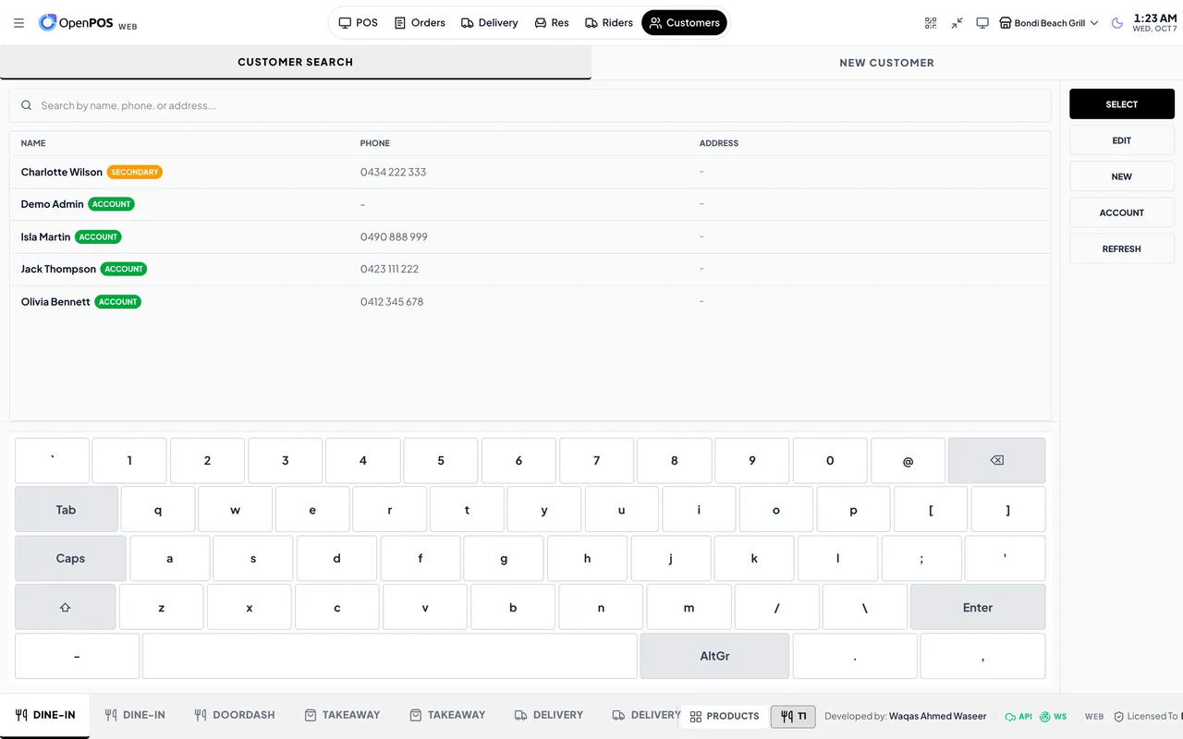1183x739 pixels.
Task: Toggle the Caps key on the keyboard
Action: coord(70,558)
